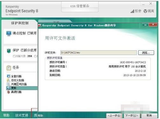The image size is (160, 119).
Task: Switch to the 保护和控制 tab
Action: pos(20,23)
